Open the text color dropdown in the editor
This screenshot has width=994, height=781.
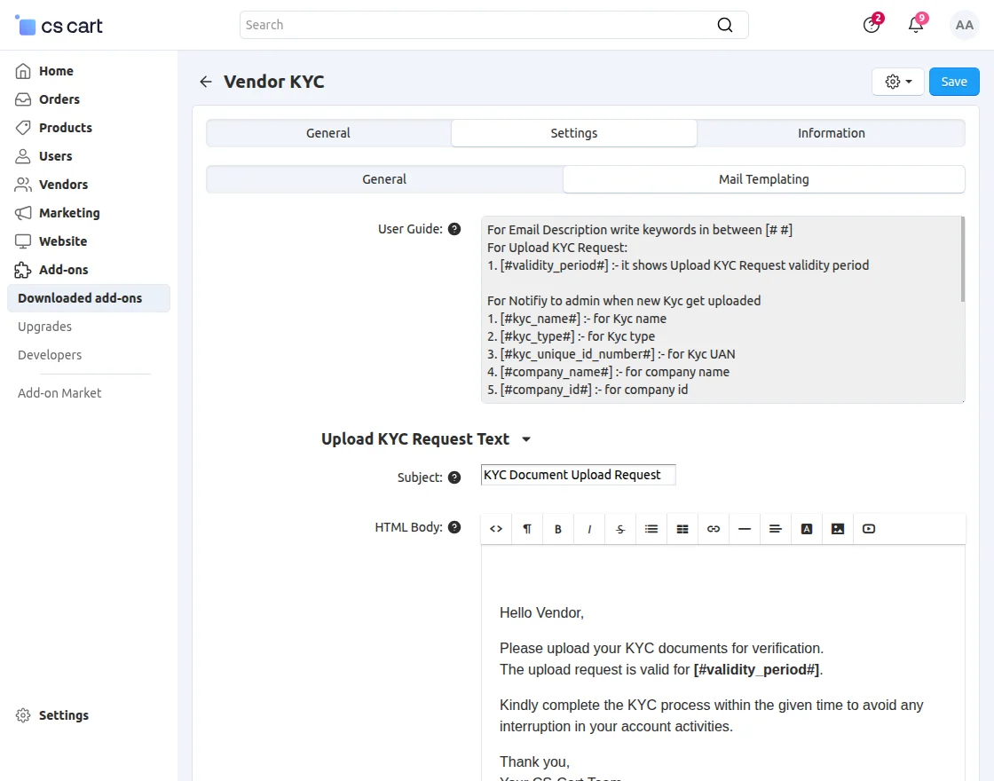tap(806, 528)
